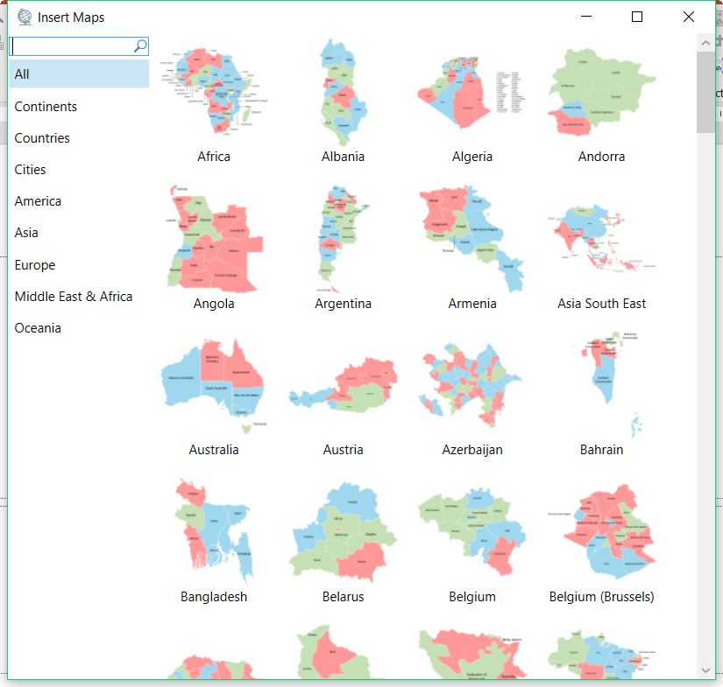The width and height of the screenshot is (723, 687).
Task: Pick the Austria map thumbnail
Action: pyautogui.click(x=343, y=385)
